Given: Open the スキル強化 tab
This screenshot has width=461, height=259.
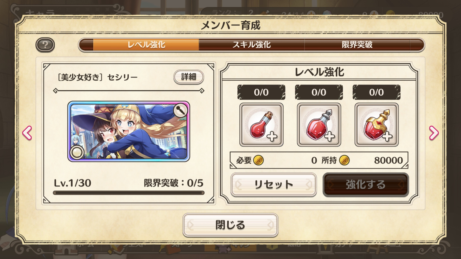Looking at the screenshot, I should [252, 45].
